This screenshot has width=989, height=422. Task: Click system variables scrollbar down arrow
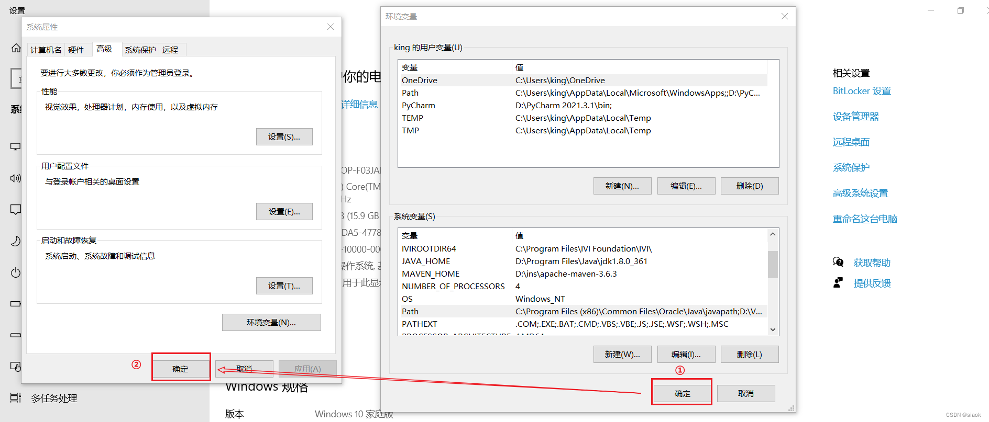[x=773, y=329]
